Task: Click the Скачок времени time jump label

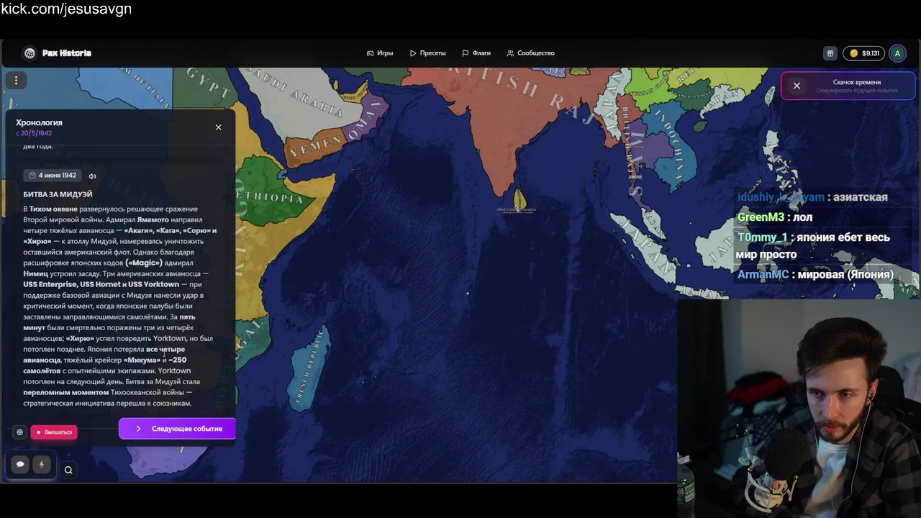Action: click(x=857, y=82)
